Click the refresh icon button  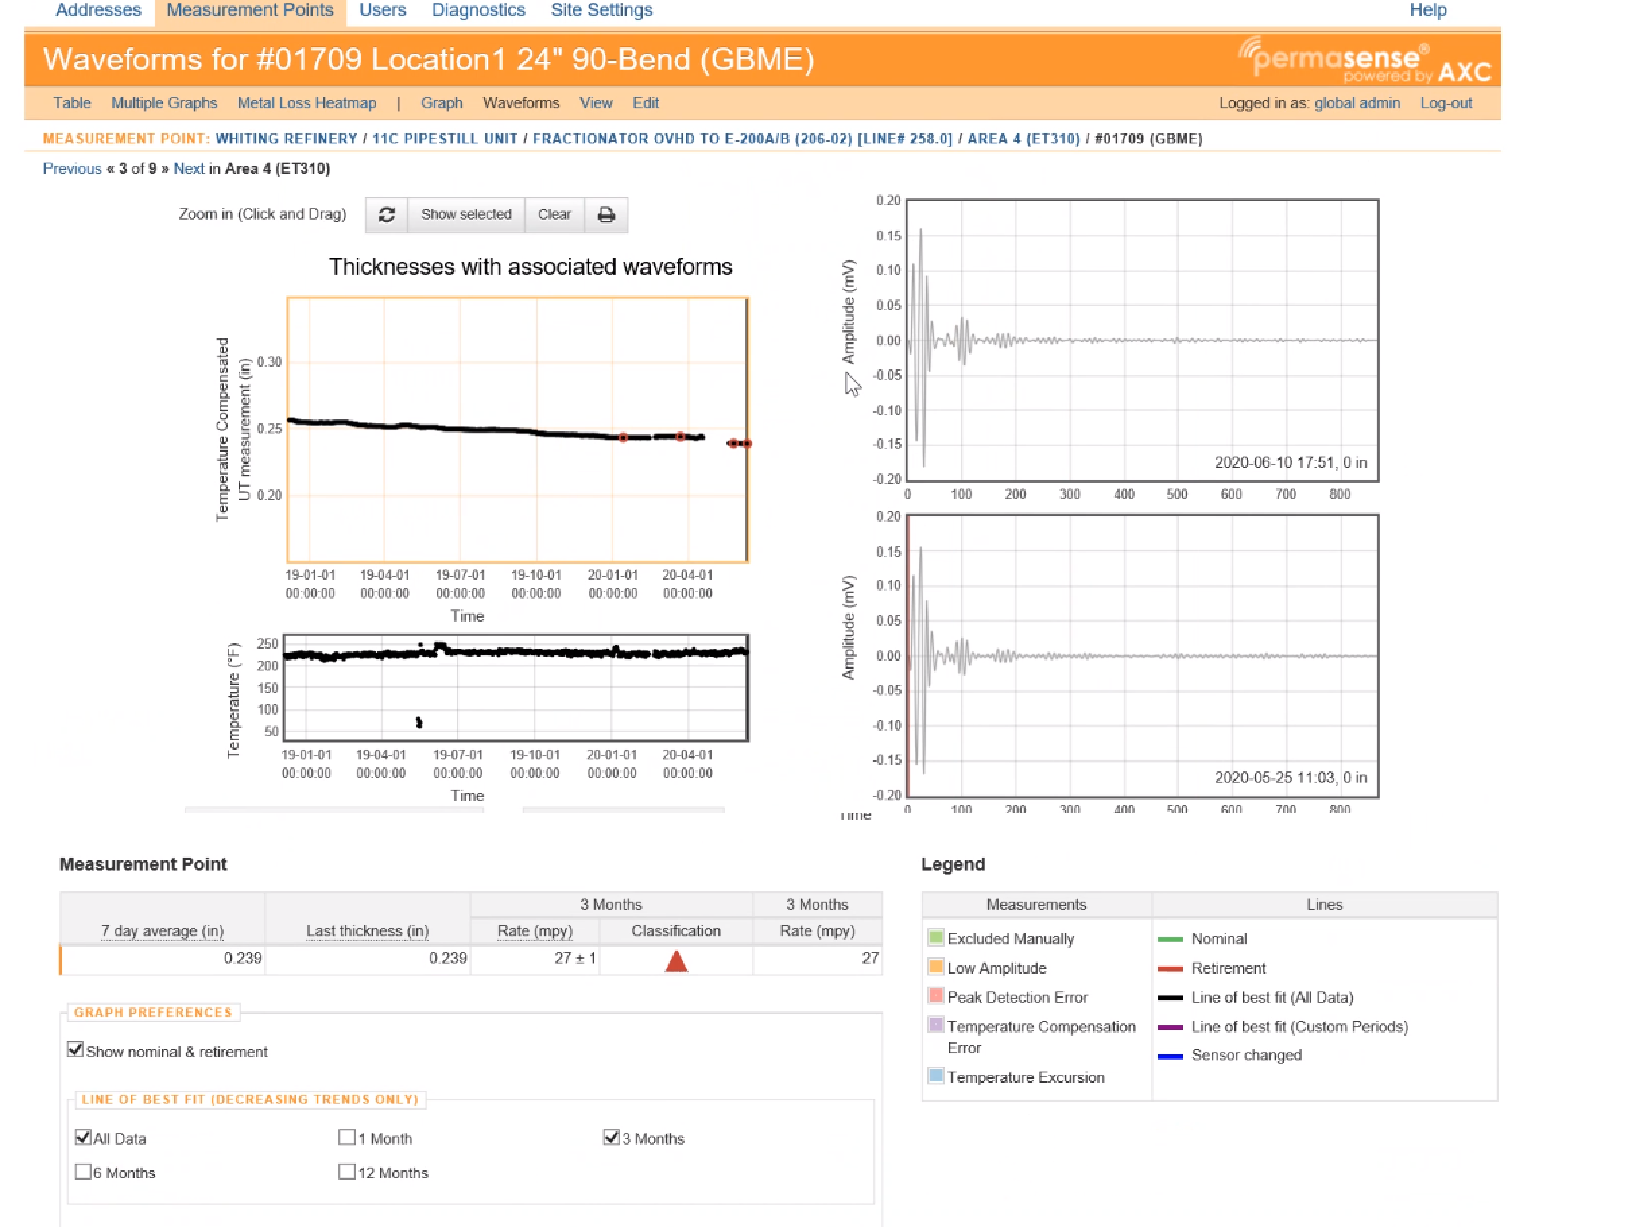click(387, 215)
